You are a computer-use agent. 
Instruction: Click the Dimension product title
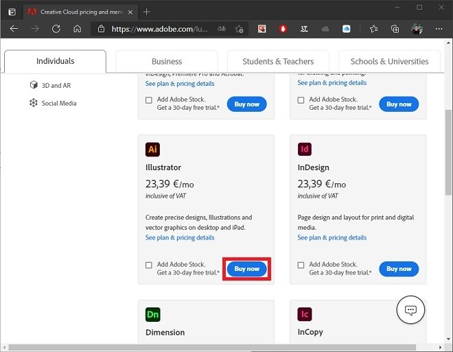165,332
